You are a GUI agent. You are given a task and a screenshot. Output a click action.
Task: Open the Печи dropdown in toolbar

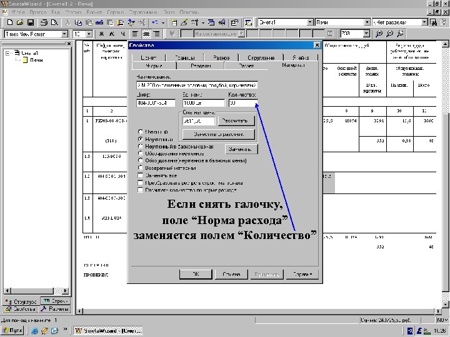(367, 22)
